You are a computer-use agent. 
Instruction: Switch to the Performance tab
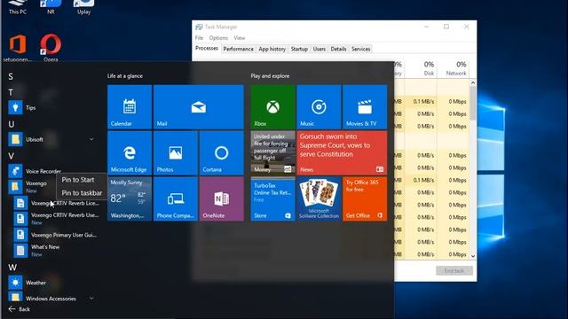click(x=239, y=49)
